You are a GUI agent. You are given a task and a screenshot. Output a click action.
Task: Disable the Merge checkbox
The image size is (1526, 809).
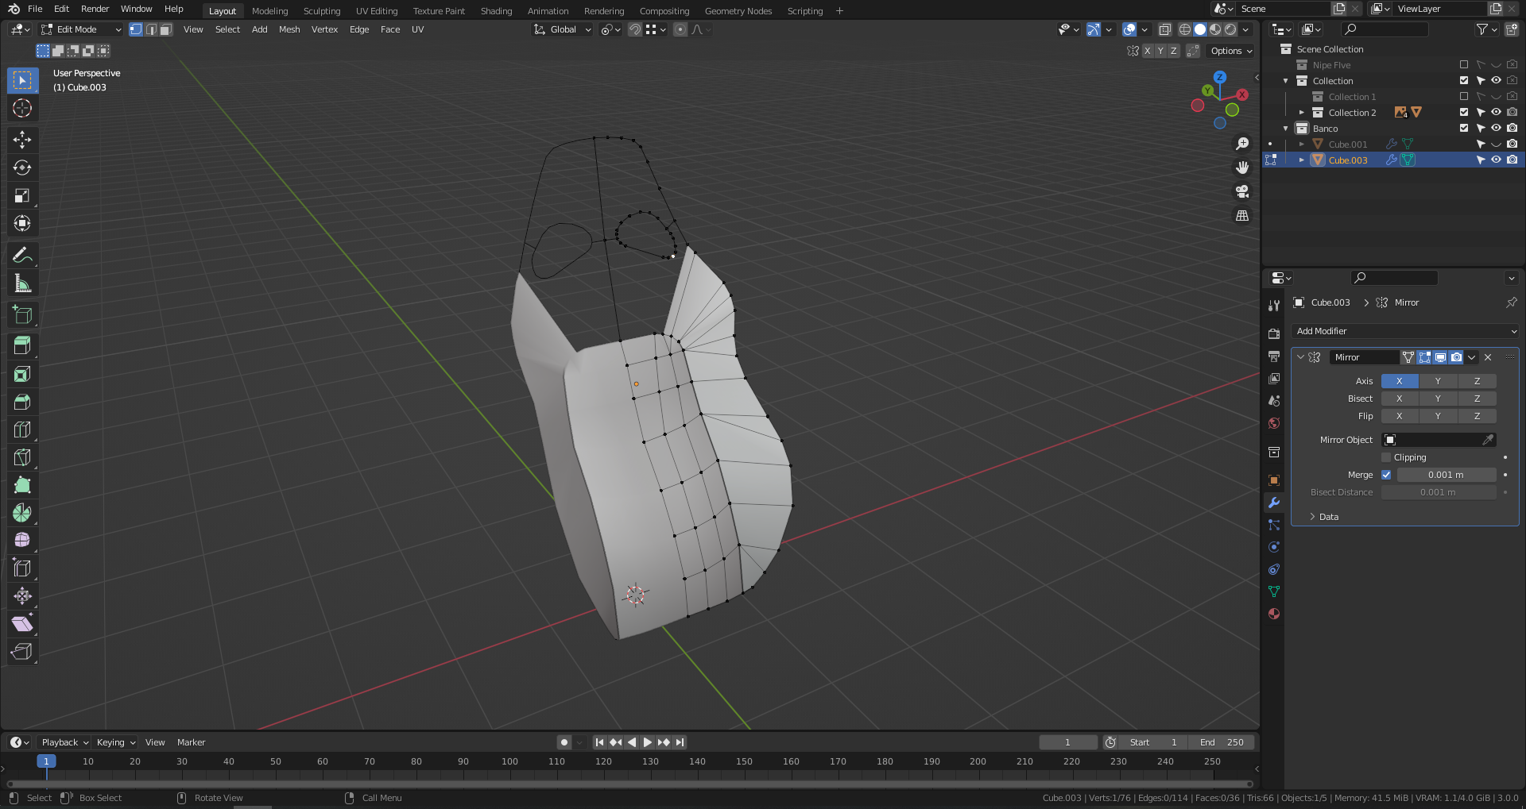(1386, 475)
